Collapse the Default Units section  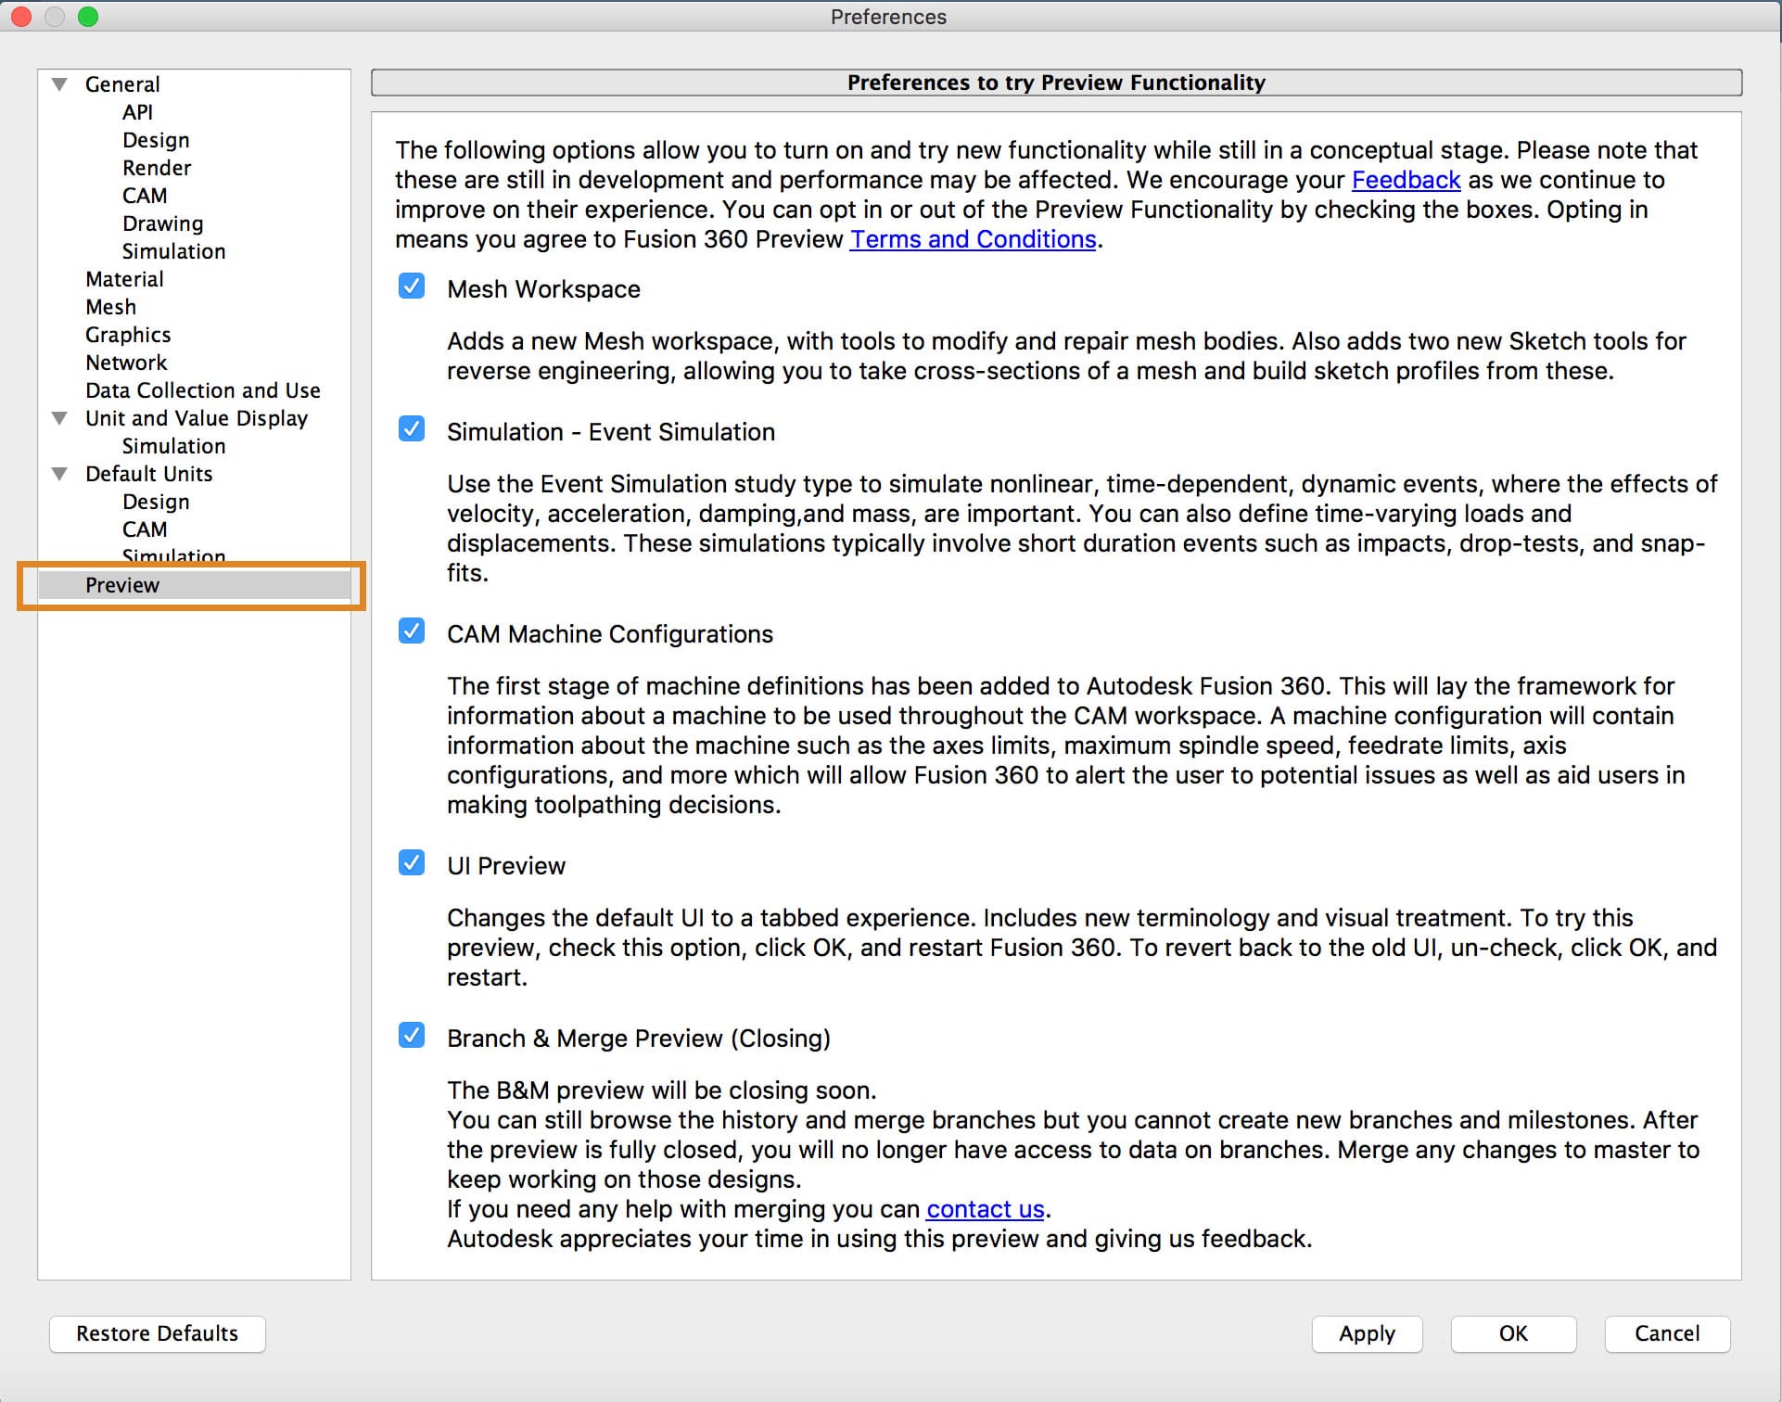[x=60, y=474]
